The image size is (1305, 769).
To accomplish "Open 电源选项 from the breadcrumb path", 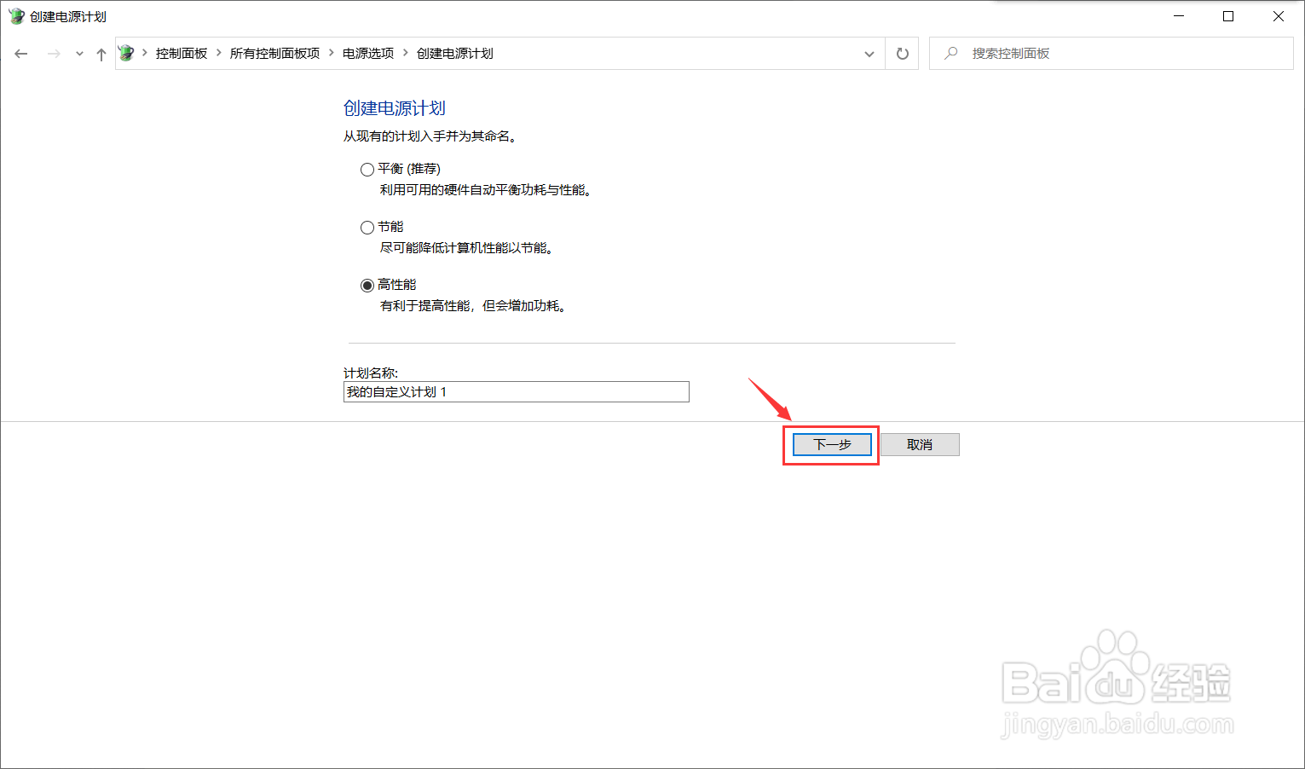I will (x=367, y=52).
